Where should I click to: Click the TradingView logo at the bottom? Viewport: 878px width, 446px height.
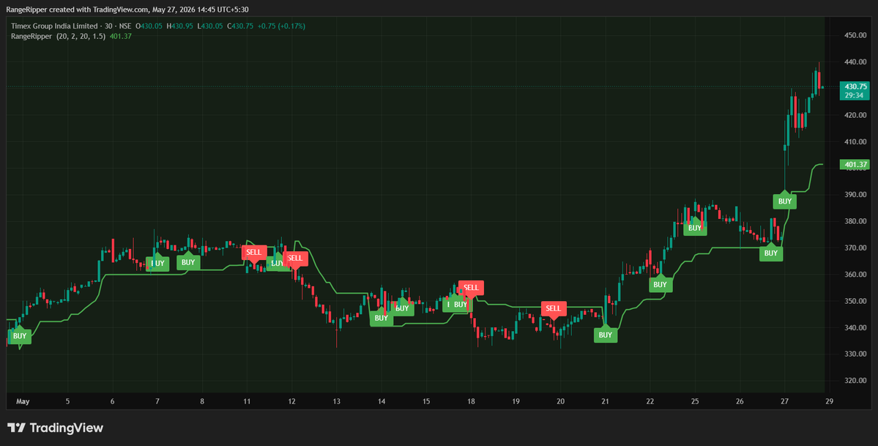point(55,428)
